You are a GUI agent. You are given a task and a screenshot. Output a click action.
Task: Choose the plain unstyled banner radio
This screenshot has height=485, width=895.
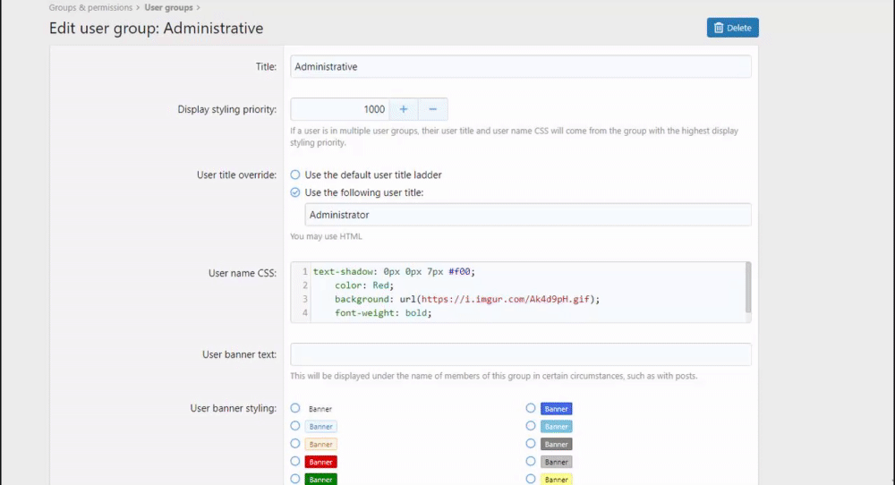pyautogui.click(x=295, y=408)
